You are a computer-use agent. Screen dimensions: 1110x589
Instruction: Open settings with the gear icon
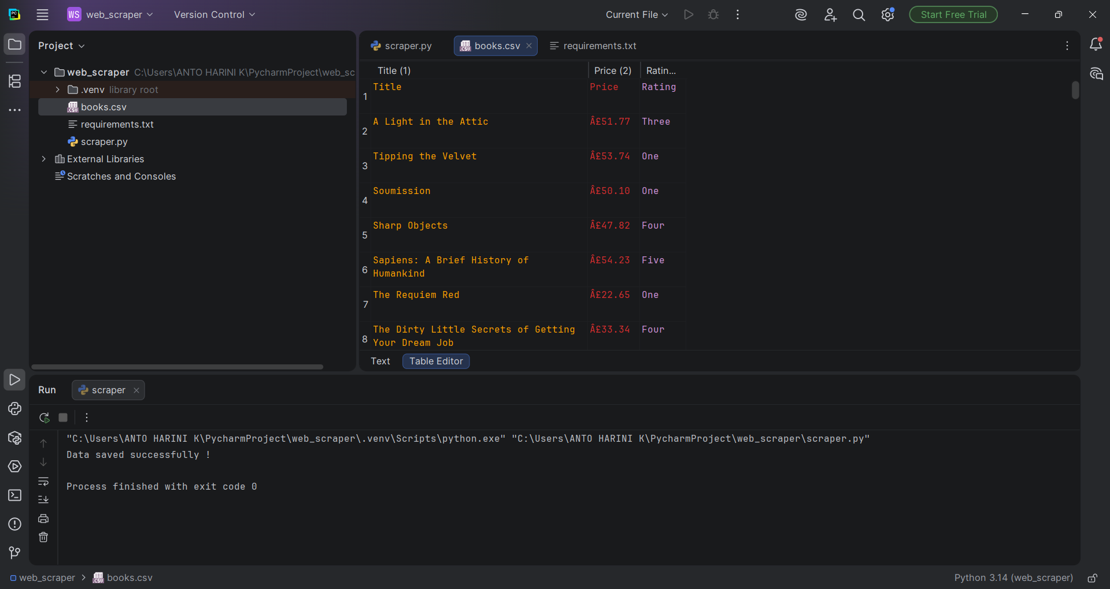887,14
